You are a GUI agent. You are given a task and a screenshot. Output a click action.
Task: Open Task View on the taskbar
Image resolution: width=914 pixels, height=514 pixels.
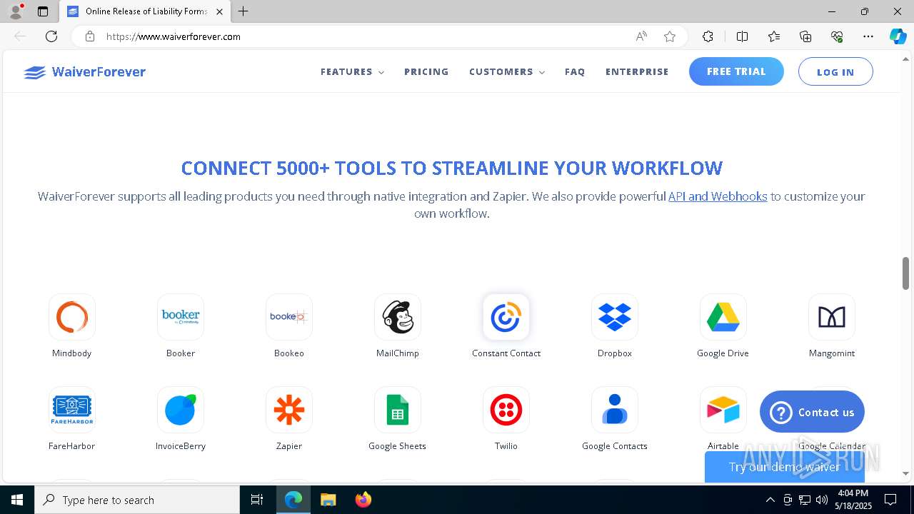click(257, 500)
